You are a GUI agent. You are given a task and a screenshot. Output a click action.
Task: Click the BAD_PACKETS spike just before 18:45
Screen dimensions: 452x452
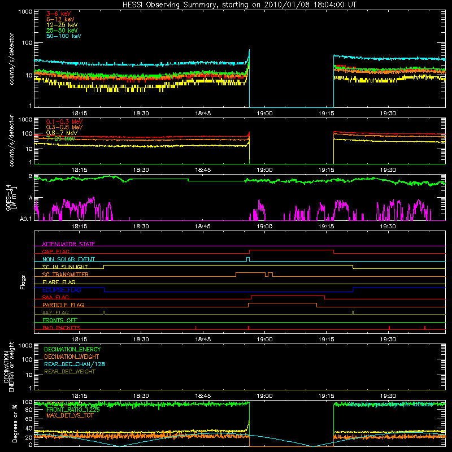click(195, 328)
